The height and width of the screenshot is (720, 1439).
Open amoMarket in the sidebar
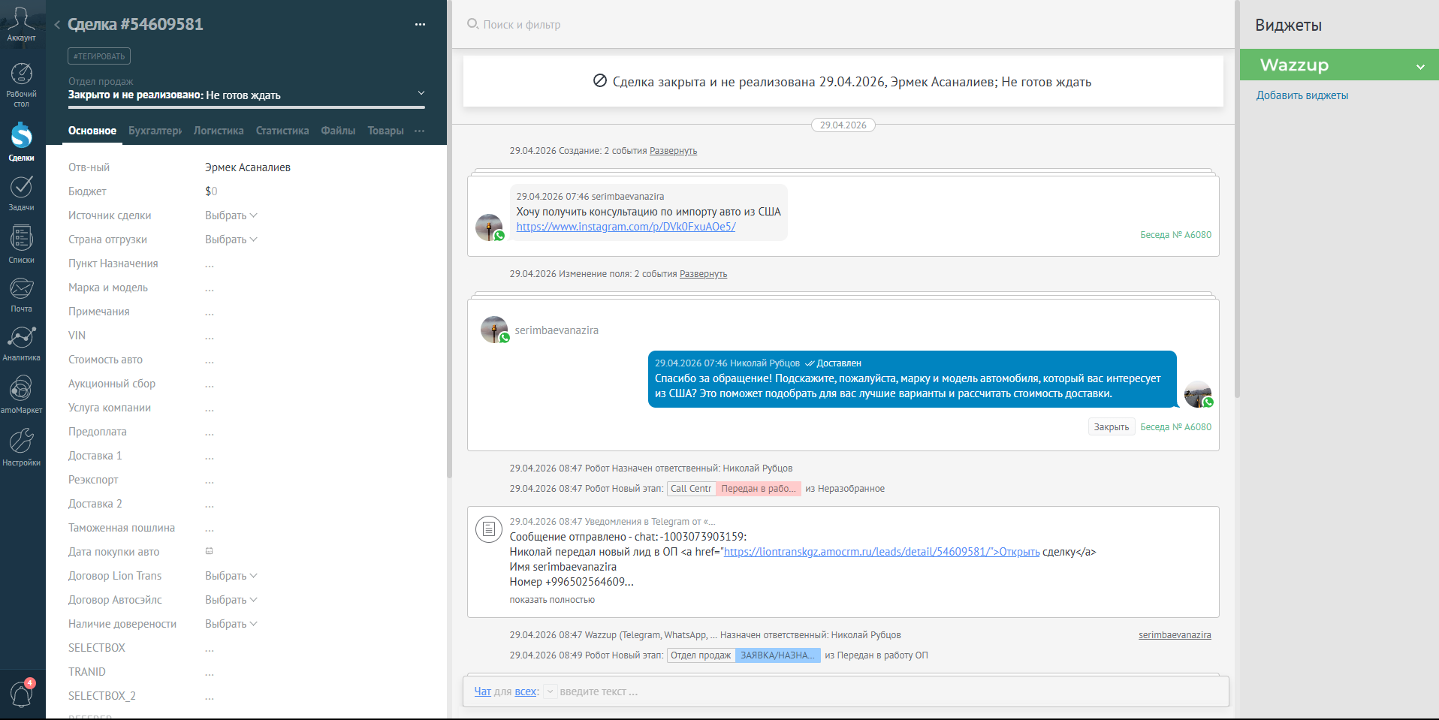pyautogui.click(x=21, y=394)
